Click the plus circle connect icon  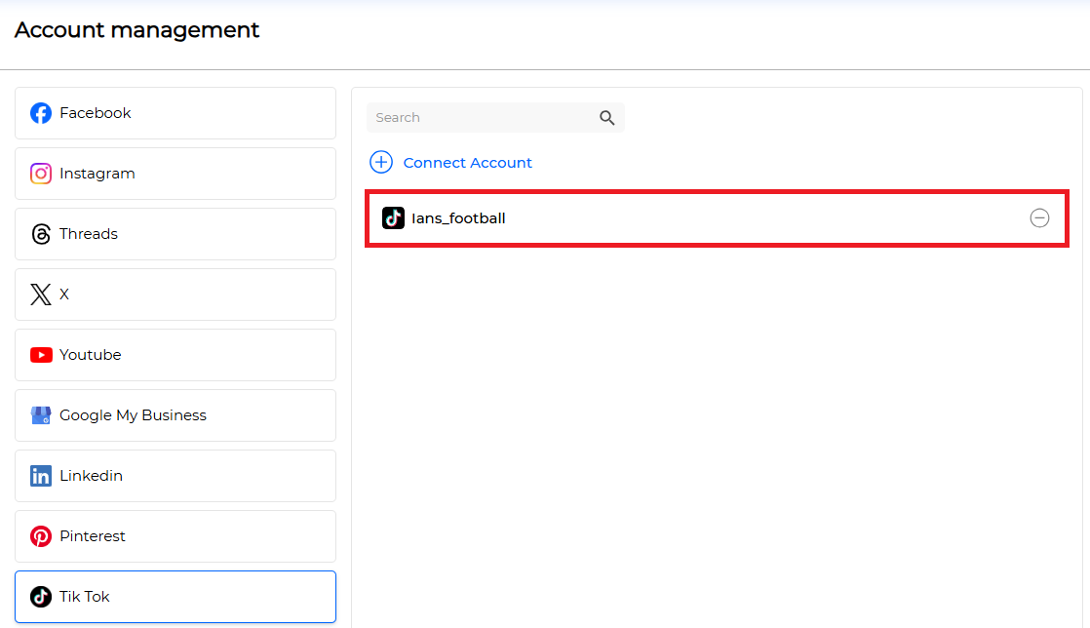(x=381, y=162)
